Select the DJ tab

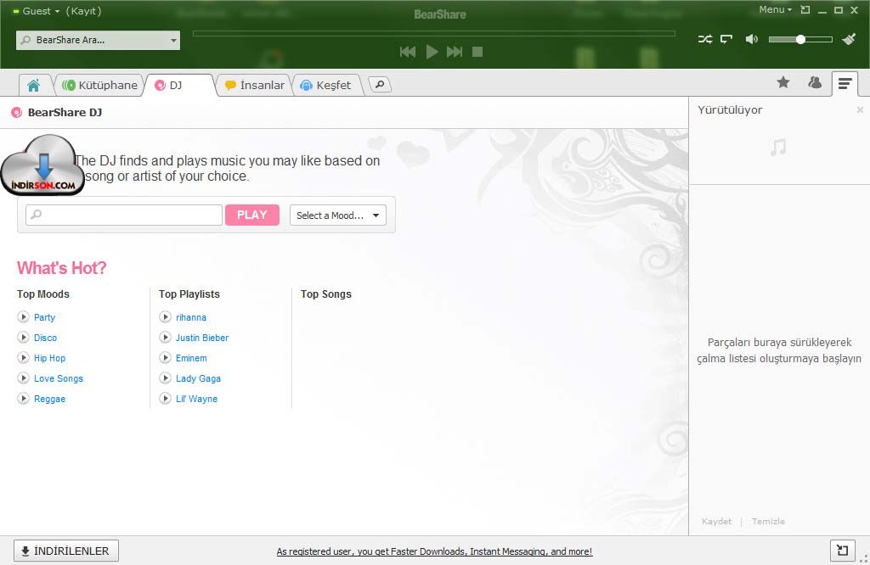178,86
